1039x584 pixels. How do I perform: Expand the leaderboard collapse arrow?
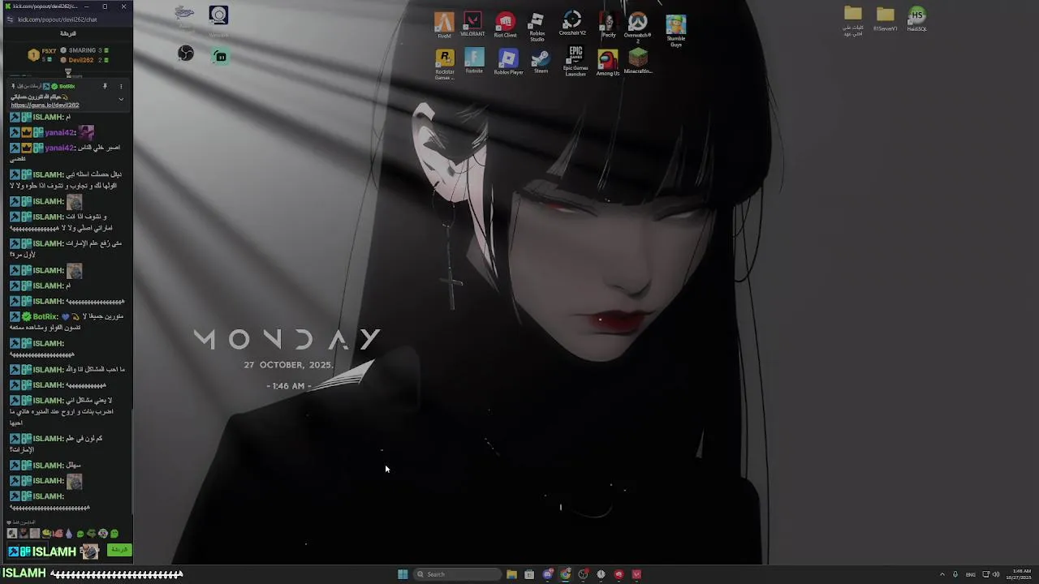click(x=68, y=73)
